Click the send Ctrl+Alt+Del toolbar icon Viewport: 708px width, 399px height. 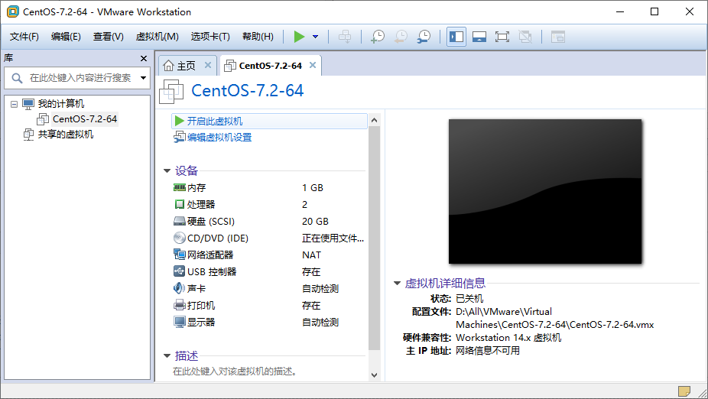345,37
